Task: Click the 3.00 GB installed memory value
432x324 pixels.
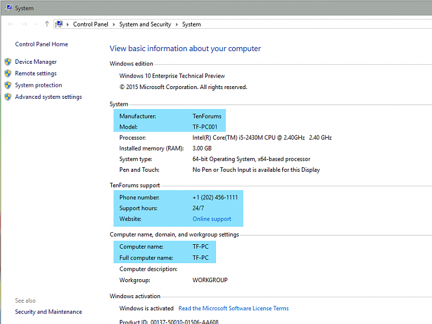Action: (x=202, y=148)
